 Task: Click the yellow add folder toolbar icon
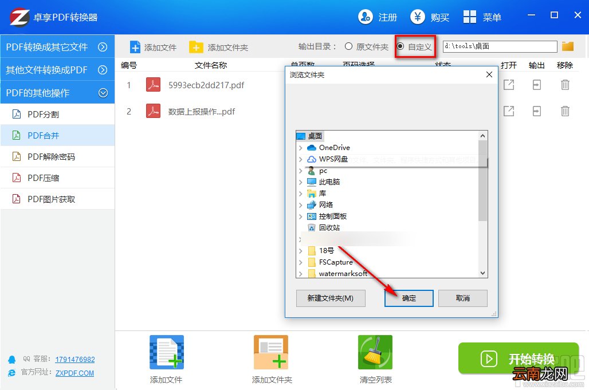[x=196, y=48]
